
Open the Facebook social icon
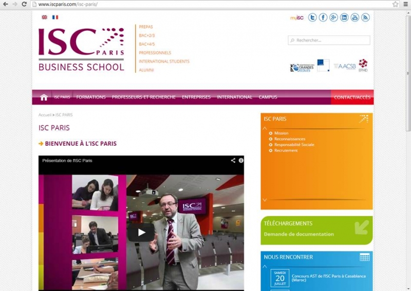[x=323, y=17]
